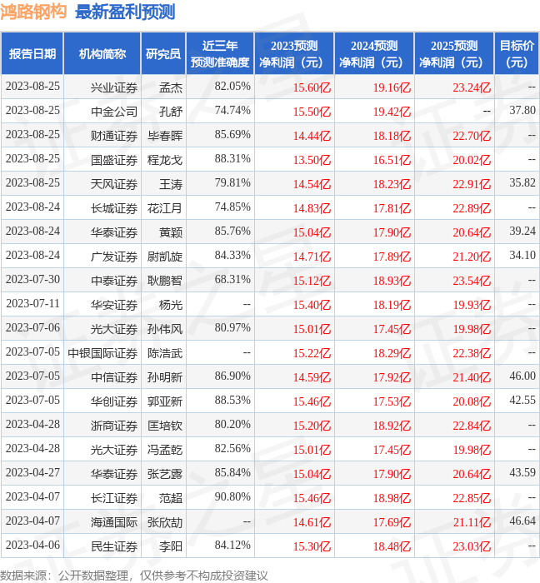
Task: Click researcher name 杨光
Action: click(171, 305)
